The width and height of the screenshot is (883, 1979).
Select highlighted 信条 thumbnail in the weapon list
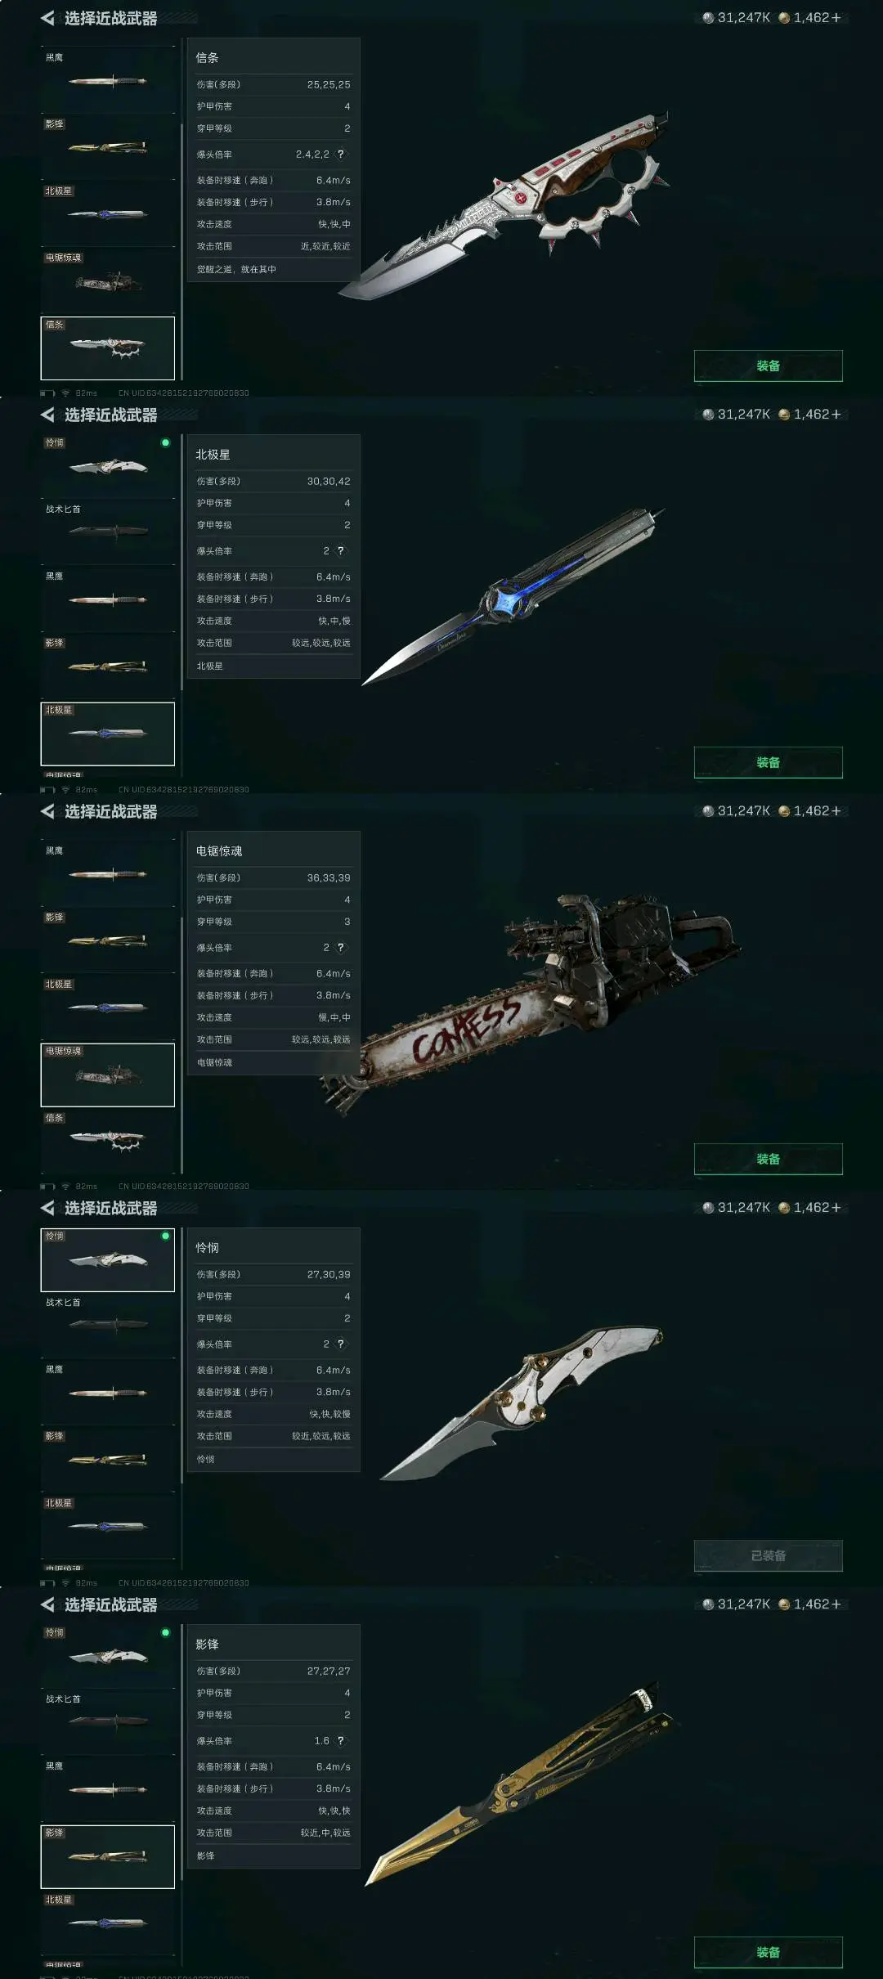[108, 348]
